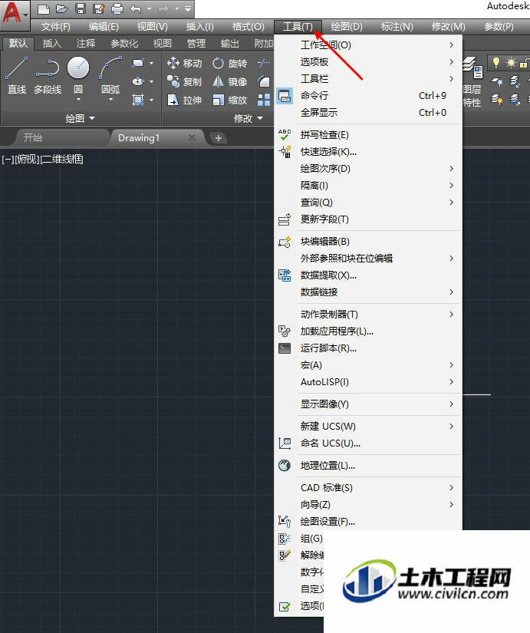Click the Open folder icon in quick access toolbar
The image size is (530, 633).
(62, 8)
